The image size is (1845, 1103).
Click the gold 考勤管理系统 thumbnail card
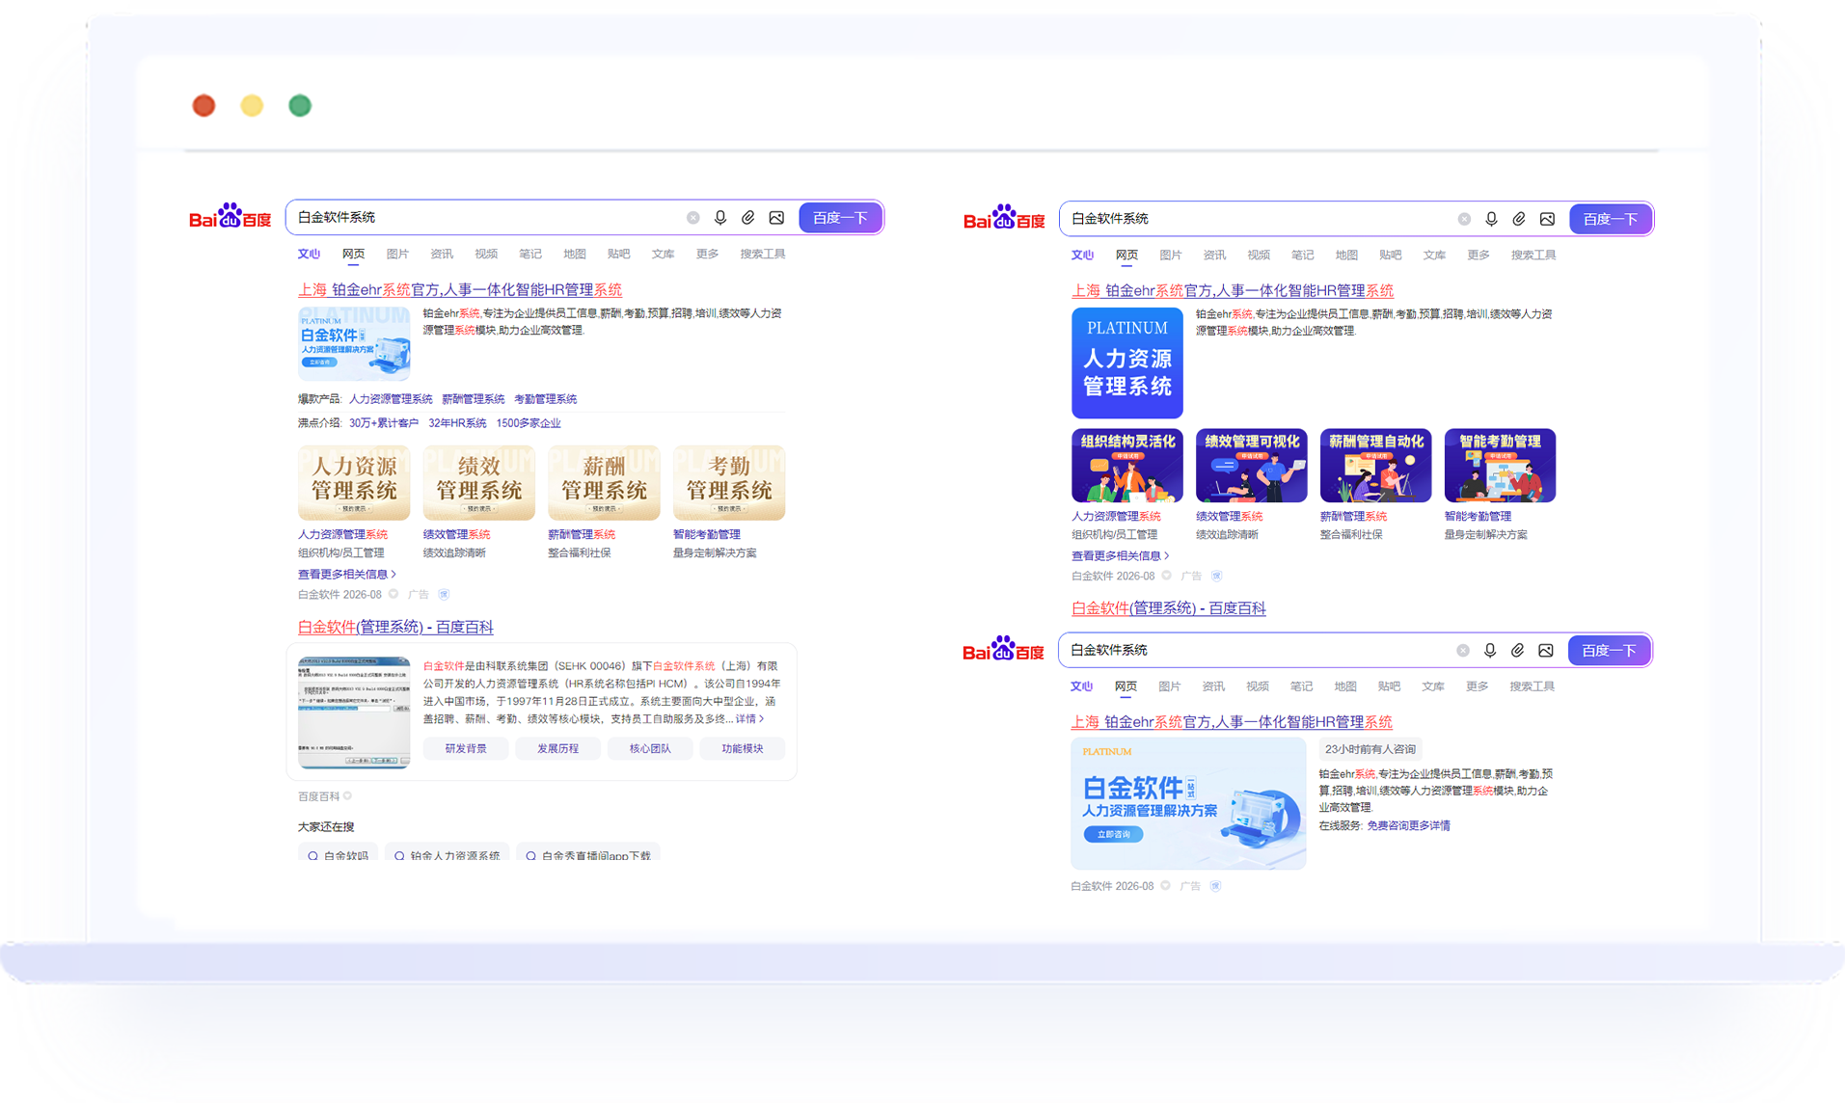729,483
